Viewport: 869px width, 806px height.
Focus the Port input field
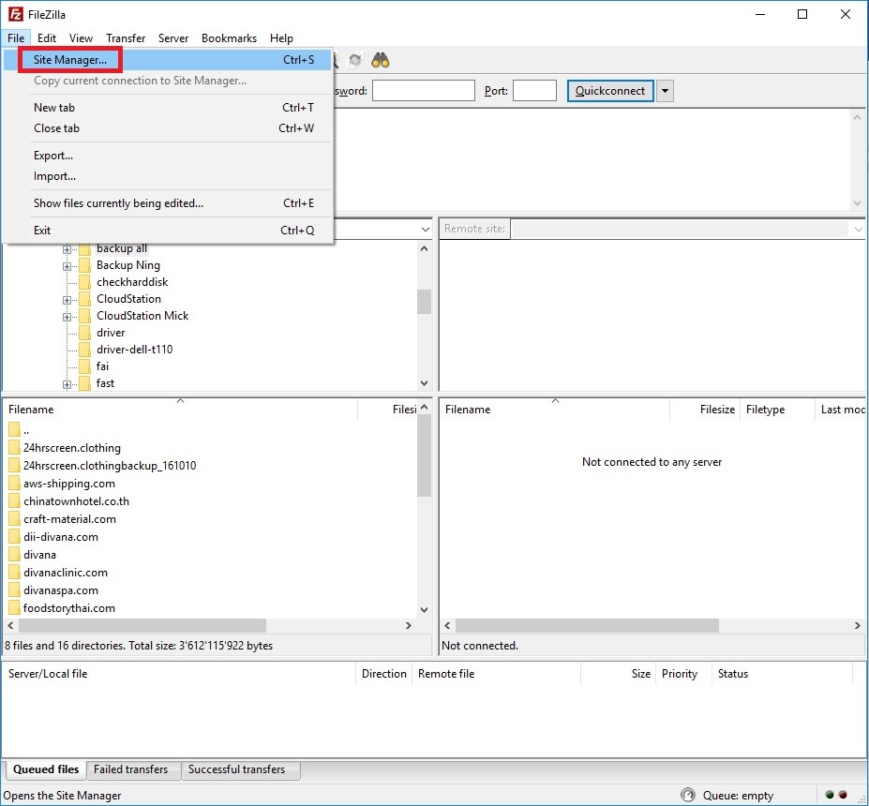[x=535, y=90]
